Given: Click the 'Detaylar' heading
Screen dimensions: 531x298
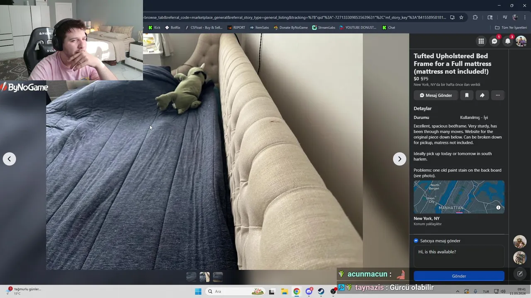Looking at the screenshot, I should pos(423,108).
